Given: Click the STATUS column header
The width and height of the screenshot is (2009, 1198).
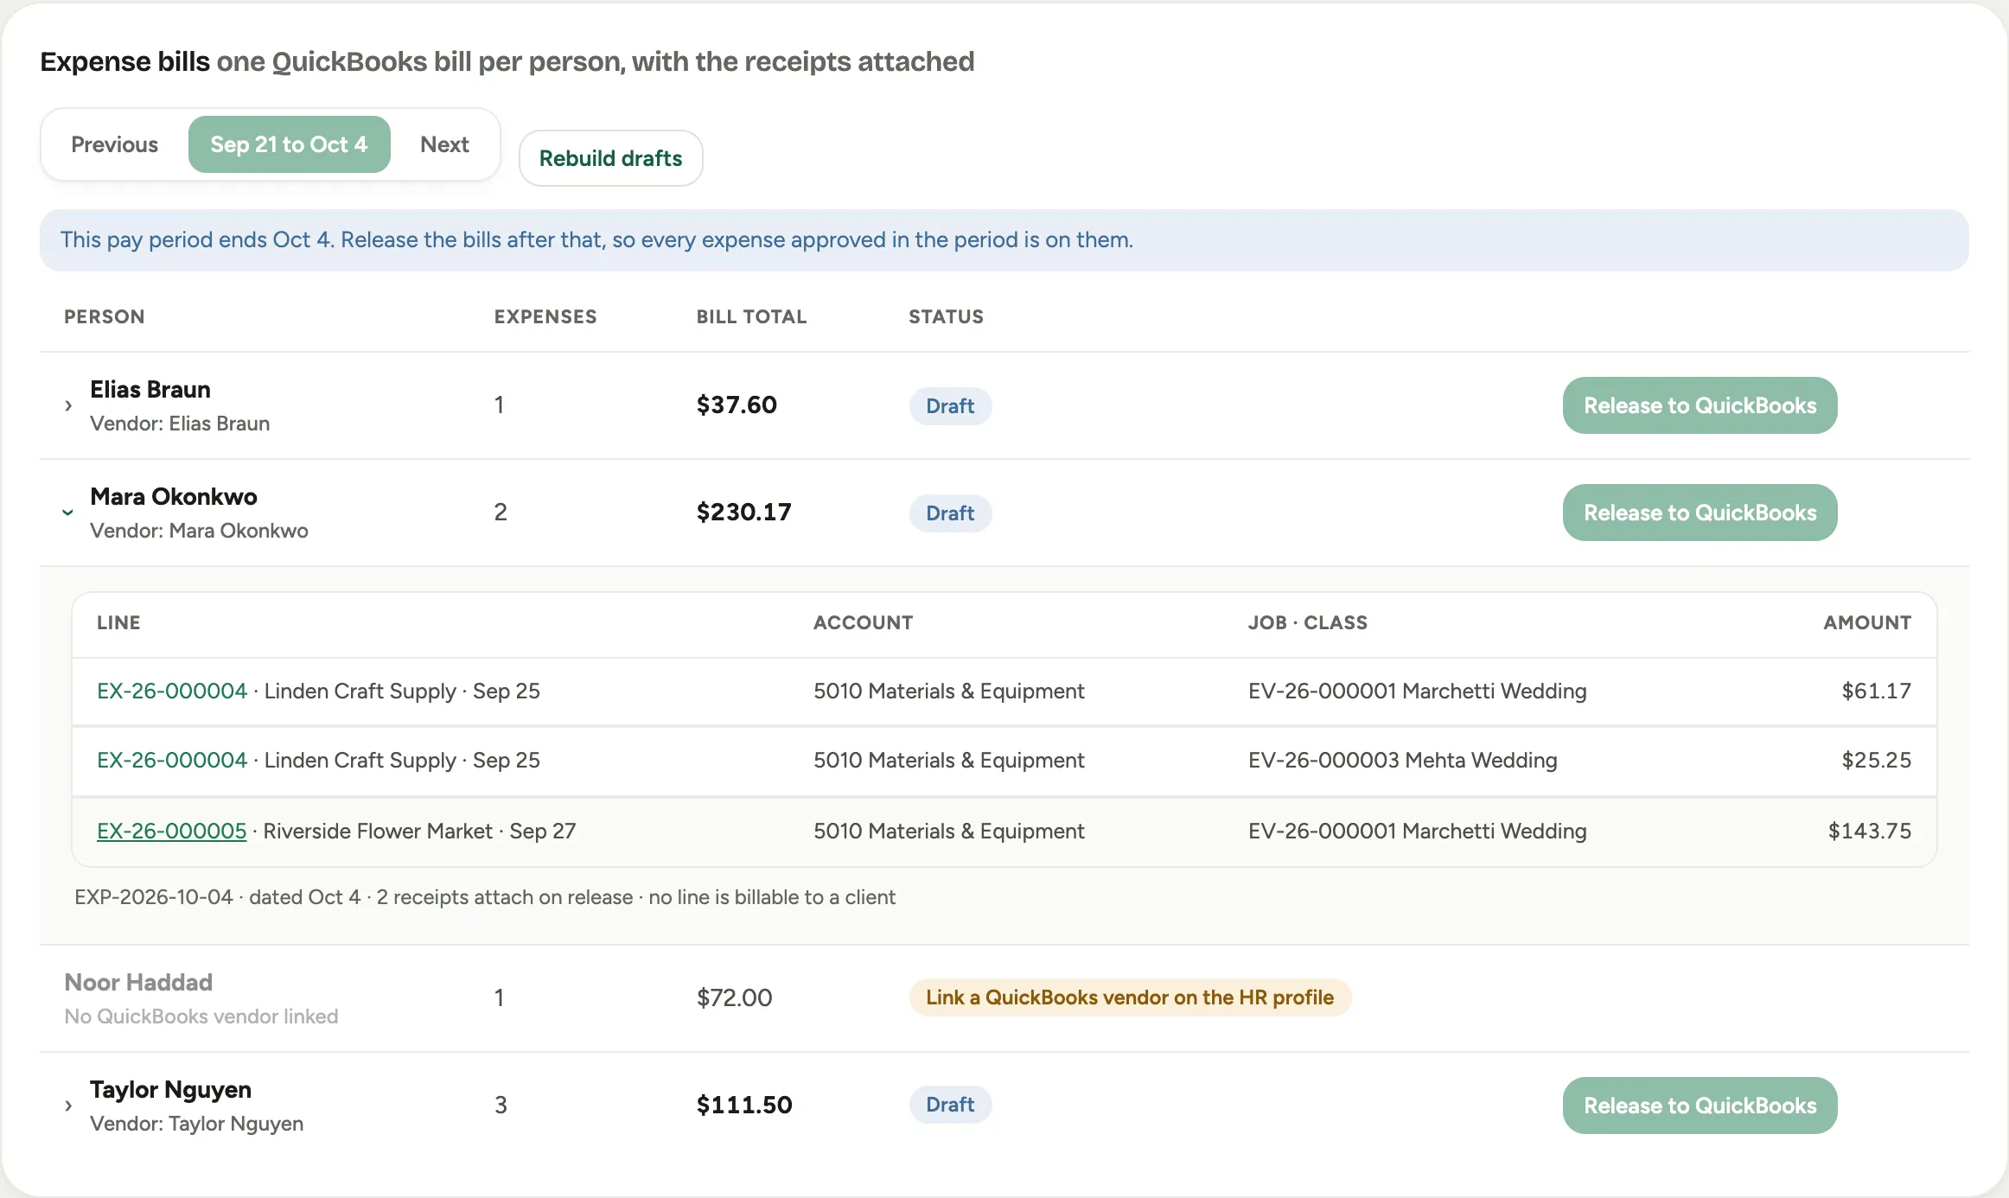Looking at the screenshot, I should point(946,316).
